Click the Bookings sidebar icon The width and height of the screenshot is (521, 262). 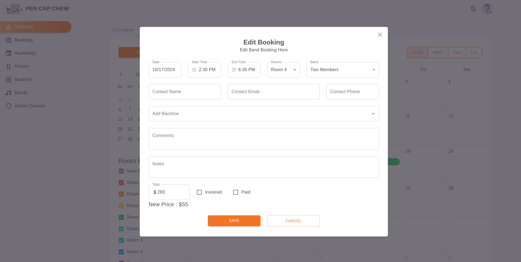point(9,40)
